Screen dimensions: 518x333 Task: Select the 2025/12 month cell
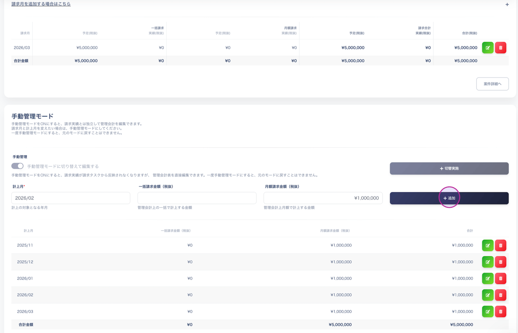(x=25, y=262)
